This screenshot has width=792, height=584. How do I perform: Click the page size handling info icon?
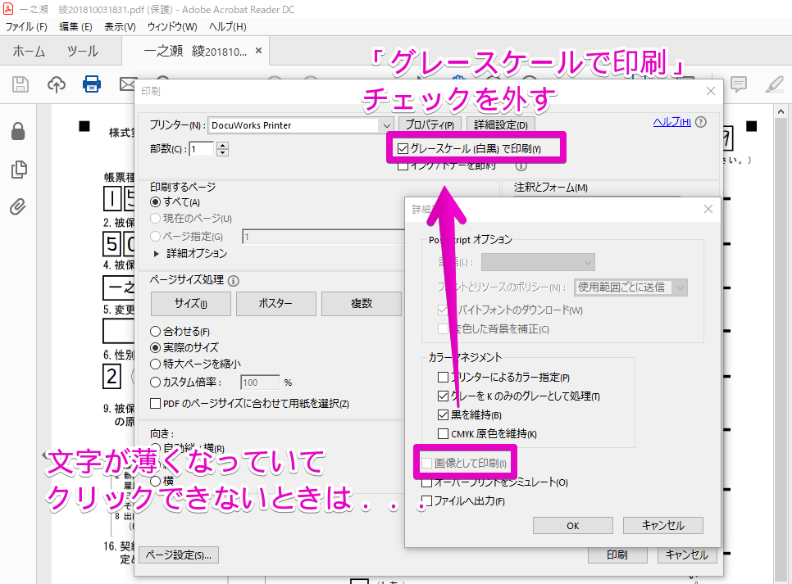pyautogui.click(x=234, y=281)
